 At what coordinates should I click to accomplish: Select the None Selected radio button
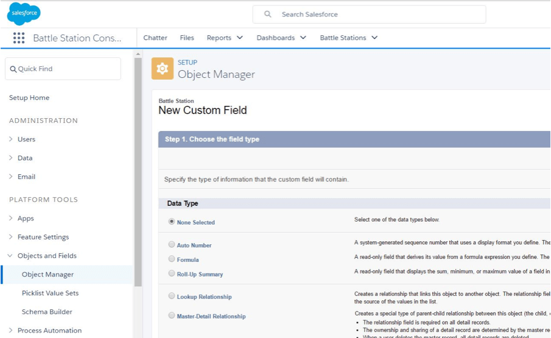pos(172,222)
